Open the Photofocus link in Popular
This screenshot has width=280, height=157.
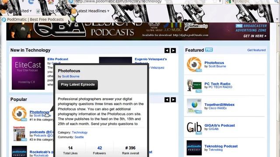click(x=39, y=112)
